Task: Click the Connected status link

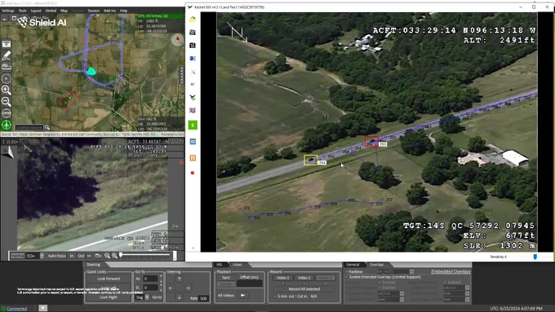Action: (16, 309)
